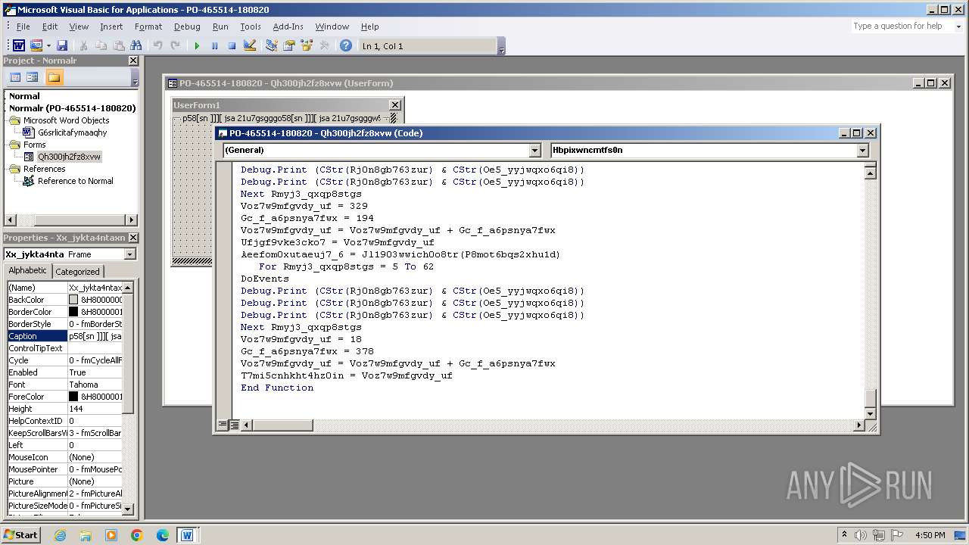Run the macro with the green play icon

click(197, 46)
